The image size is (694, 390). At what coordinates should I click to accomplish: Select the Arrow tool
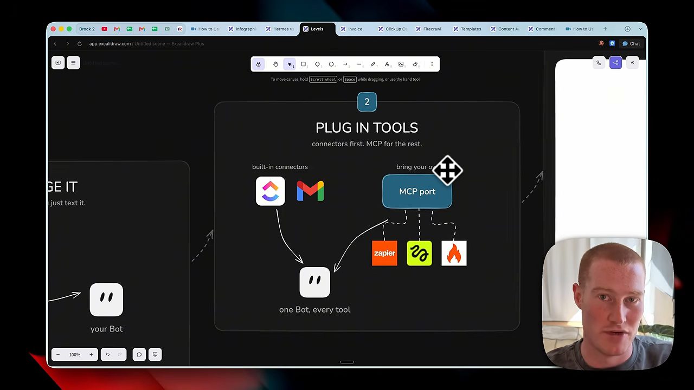click(345, 64)
